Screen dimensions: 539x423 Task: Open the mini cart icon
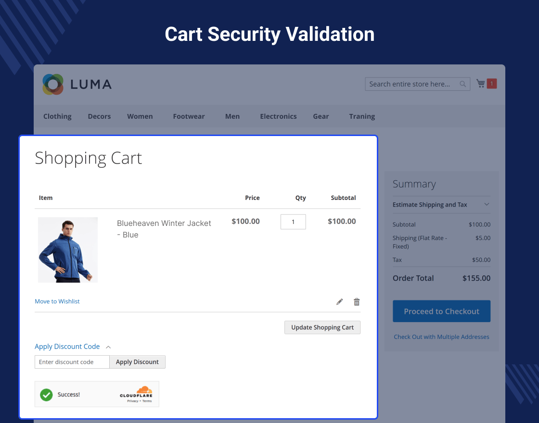pyautogui.click(x=481, y=84)
